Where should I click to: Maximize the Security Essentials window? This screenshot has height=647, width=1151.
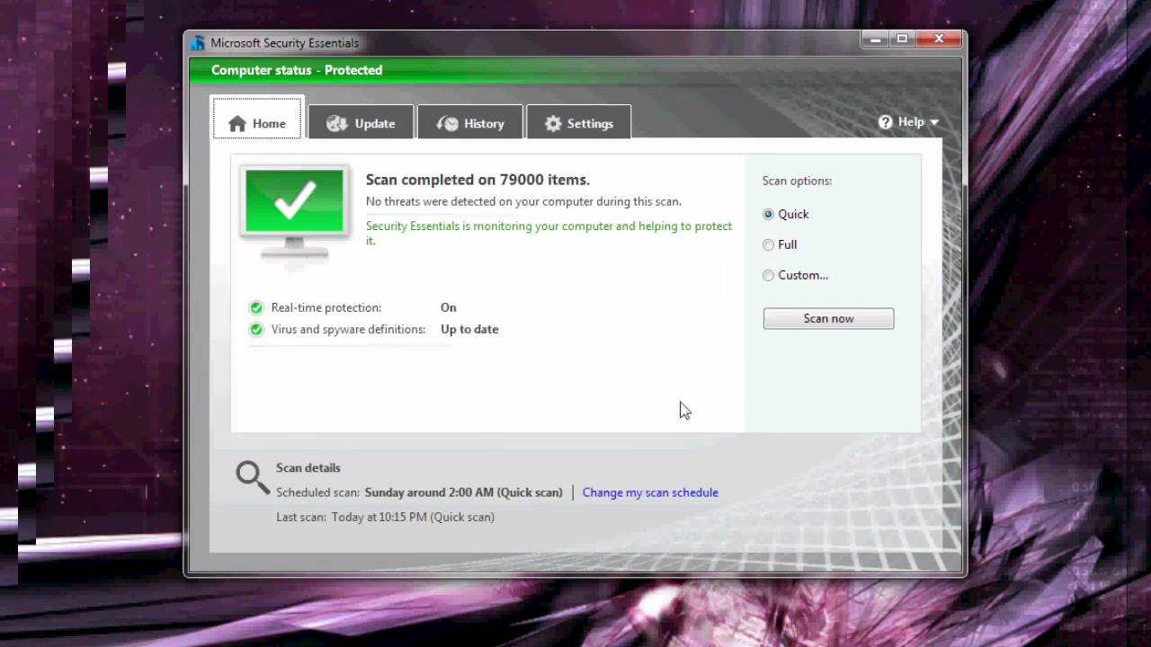coord(902,39)
